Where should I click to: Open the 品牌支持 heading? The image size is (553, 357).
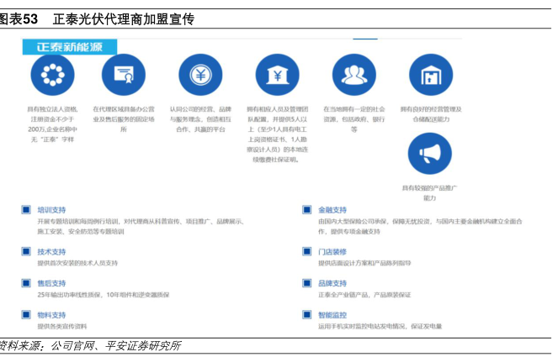click(332, 283)
